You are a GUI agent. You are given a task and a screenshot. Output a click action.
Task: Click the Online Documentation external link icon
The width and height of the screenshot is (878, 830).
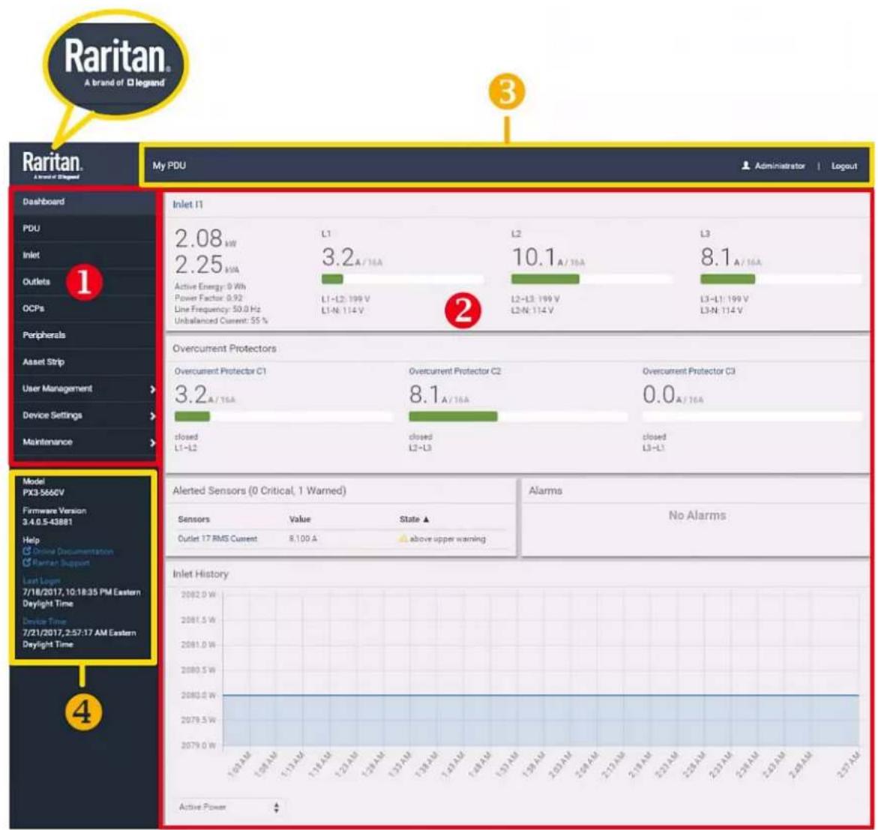coord(26,552)
